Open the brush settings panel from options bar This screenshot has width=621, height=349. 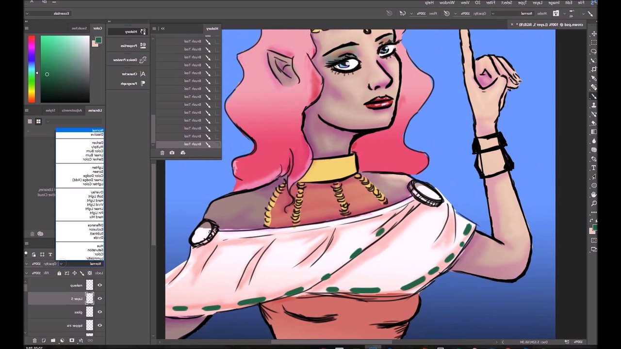556,14
